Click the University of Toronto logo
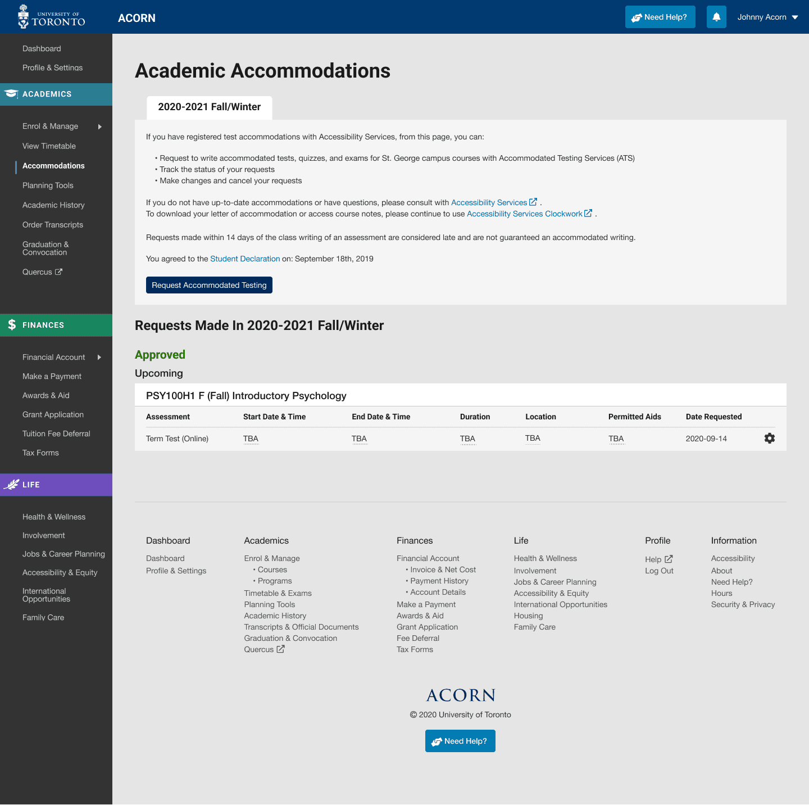This screenshot has width=809, height=805. (x=52, y=17)
